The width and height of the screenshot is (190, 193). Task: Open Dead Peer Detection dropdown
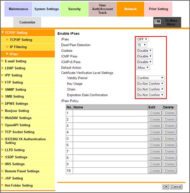pyautogui.click(x=141, y=45)
